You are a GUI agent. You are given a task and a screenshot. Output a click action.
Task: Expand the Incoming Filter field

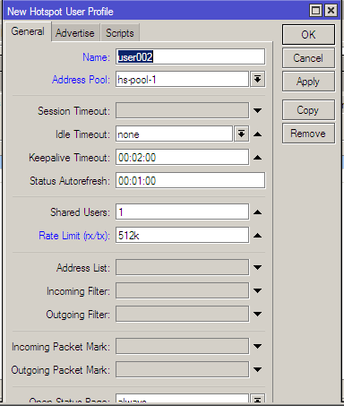[x=257, y=290]
